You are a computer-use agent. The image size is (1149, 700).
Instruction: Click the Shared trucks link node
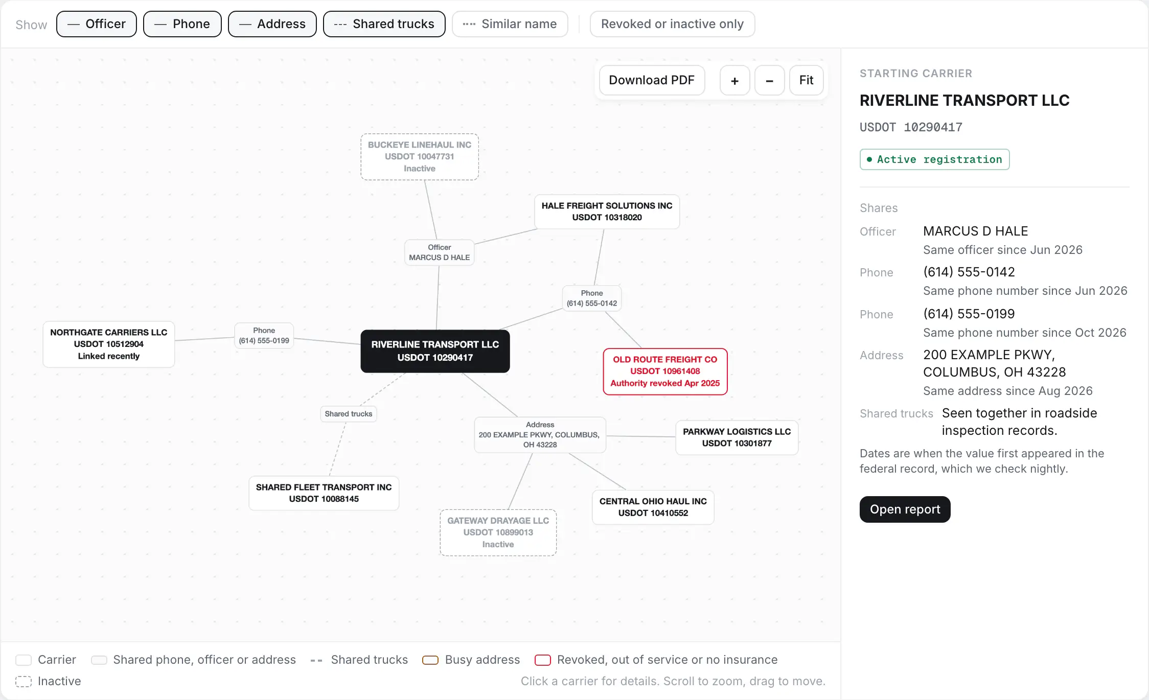click(x=349, y=414)
